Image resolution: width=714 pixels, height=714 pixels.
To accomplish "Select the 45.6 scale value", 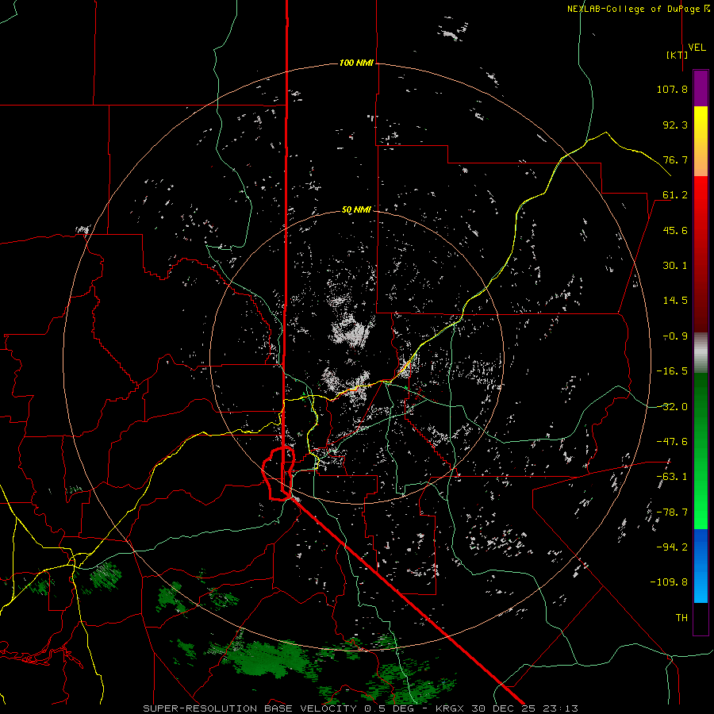I will pos(675,230).
